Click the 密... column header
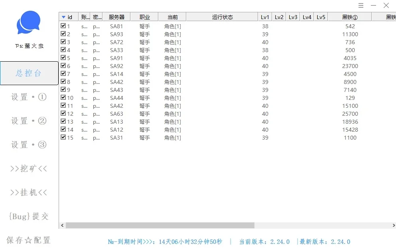Screen dimensions: 396x251 [x=97, y=17]
